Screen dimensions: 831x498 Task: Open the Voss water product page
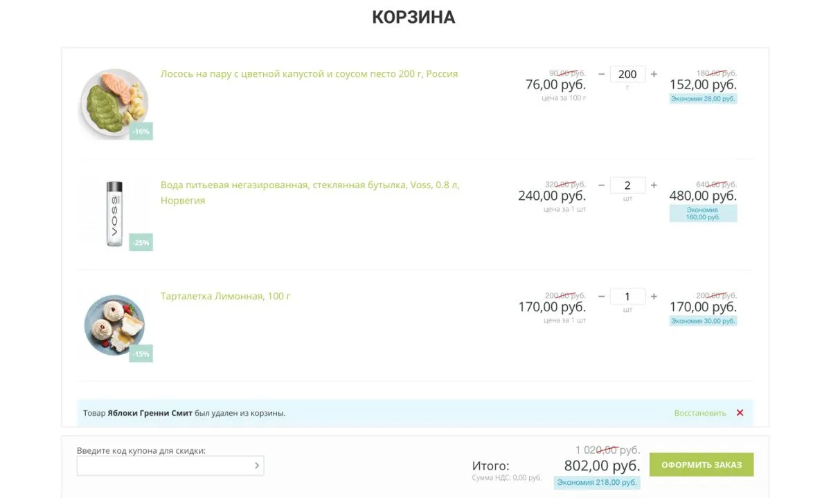309,185
